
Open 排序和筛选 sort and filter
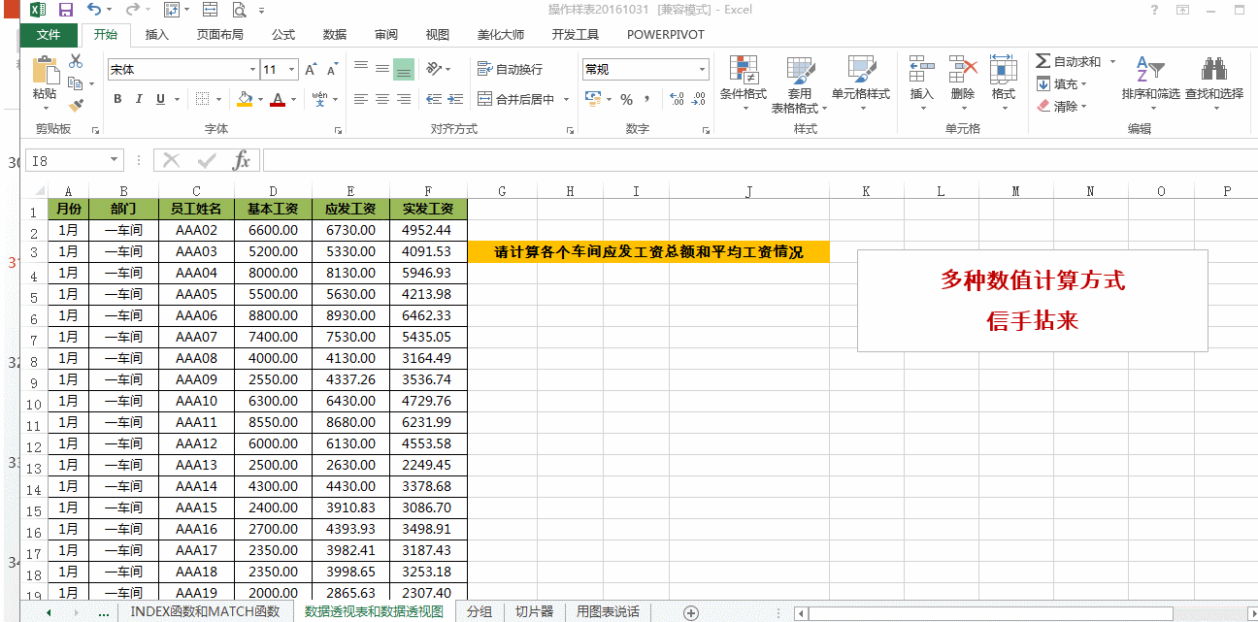click(1150, 82)
